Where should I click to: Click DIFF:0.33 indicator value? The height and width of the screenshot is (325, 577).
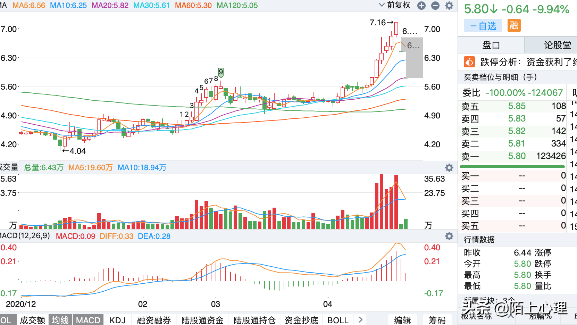click(117, 236)
